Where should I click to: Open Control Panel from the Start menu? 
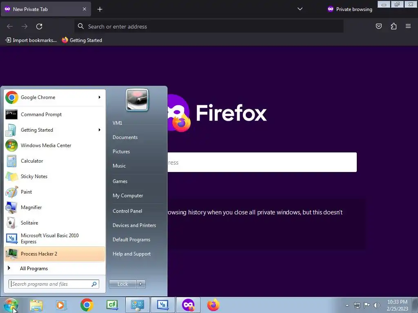click(x=127, y=211)
